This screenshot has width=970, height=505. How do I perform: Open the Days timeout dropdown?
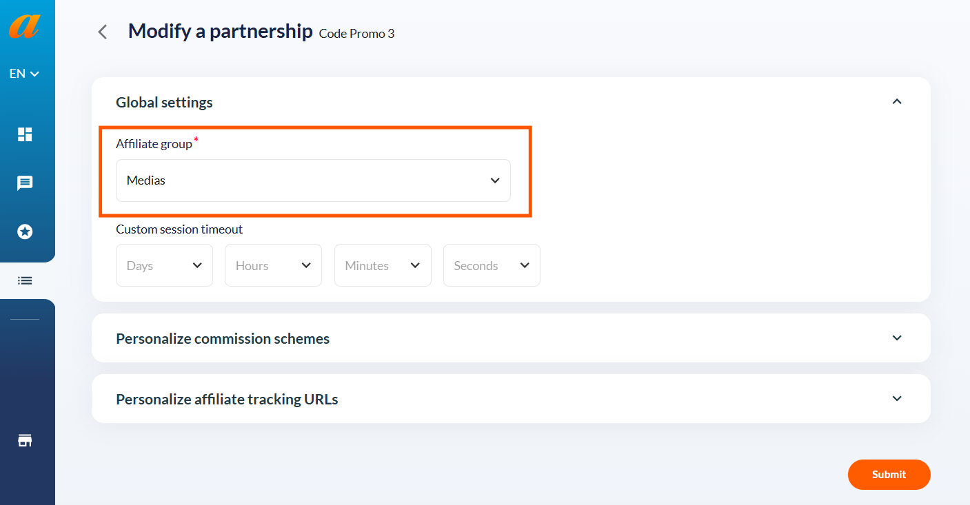click(x=164, y=265)
